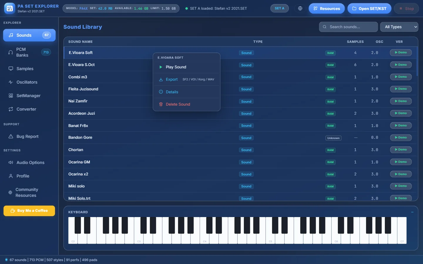Play the Demo for Miki solo
The width and height of the screenshot is (423, 264).
coord(401,186)
